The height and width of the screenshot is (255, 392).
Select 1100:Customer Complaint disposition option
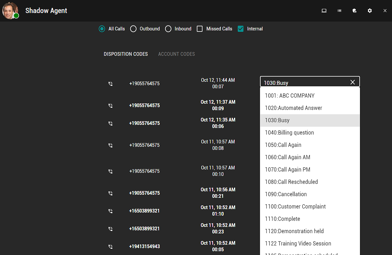[x=295, y=207]
